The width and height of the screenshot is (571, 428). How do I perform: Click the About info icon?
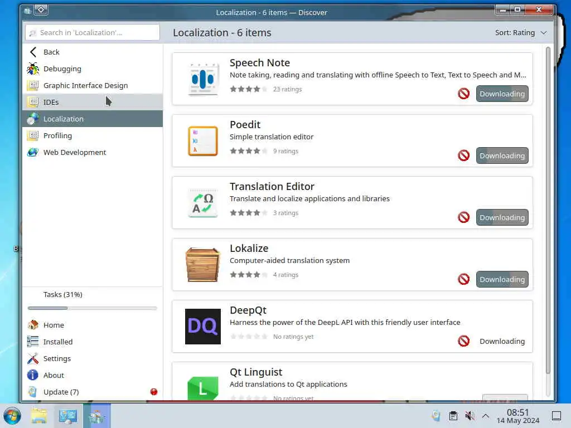point(33,375)
